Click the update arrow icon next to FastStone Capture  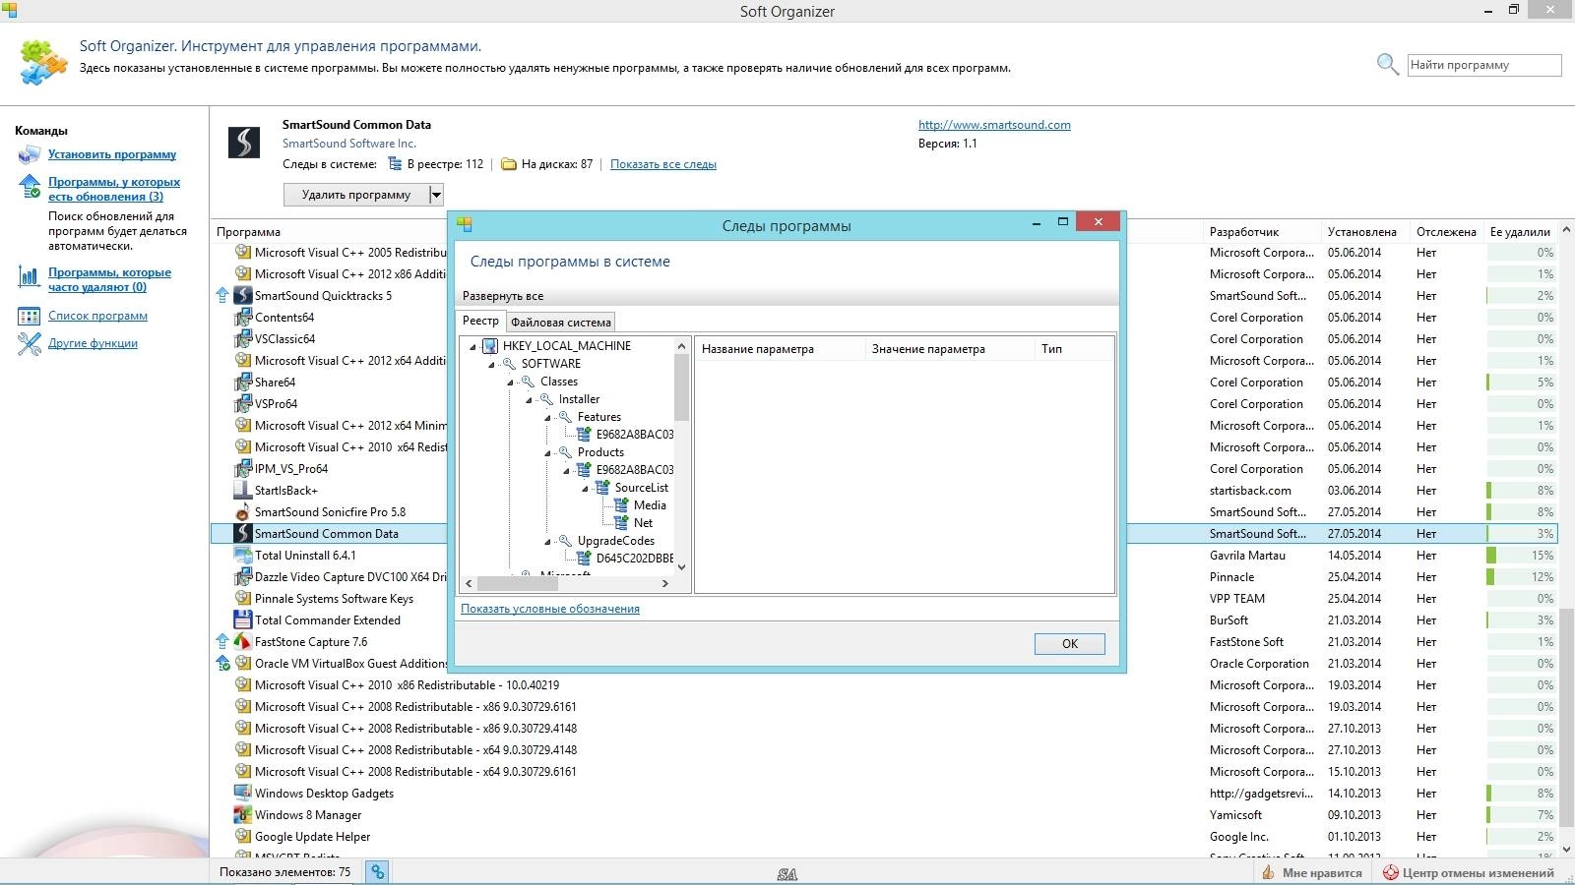222,641
